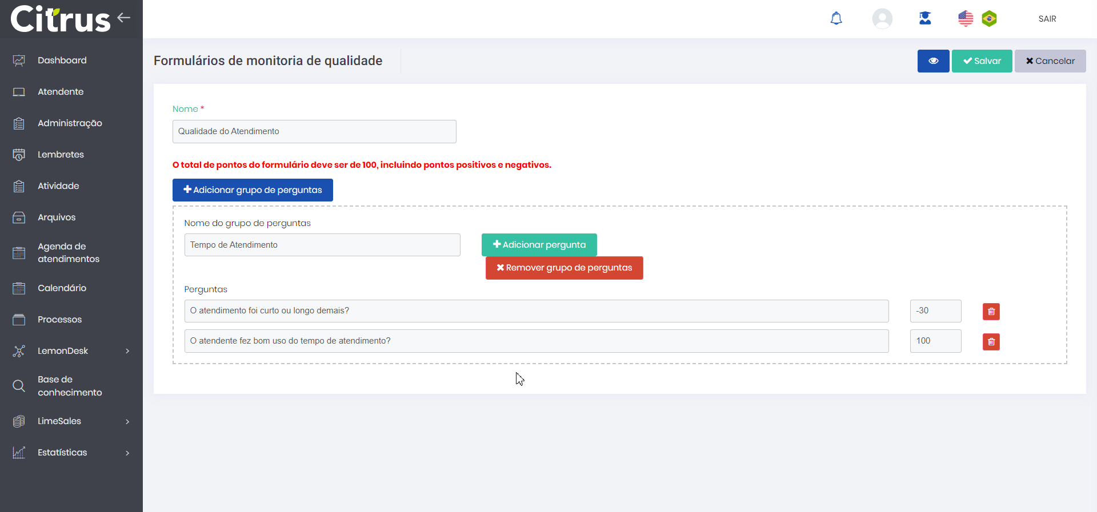The image size is (1097, 512).
Task: Click the Salvar button
Action: pyautogui.click(x=982, y=61)
